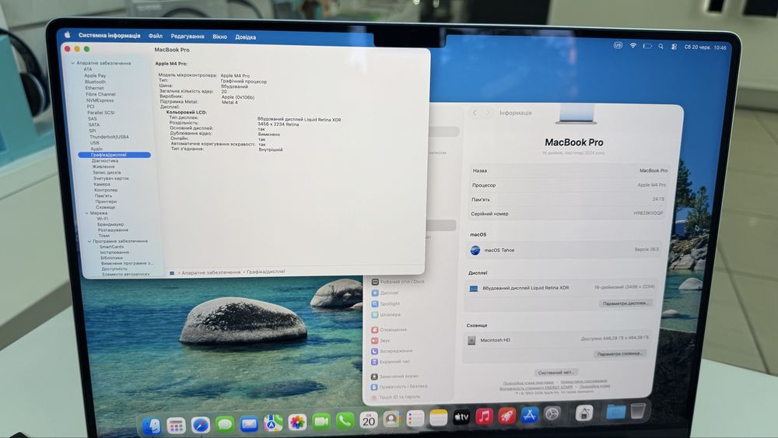Click the Apple logo menu
The height and width of the screenshot is (438, 778).
coord(68,35)
